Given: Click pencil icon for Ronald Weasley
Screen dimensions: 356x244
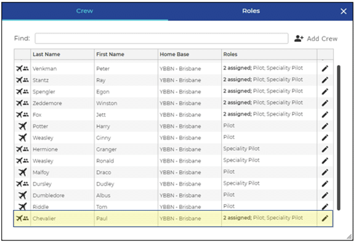Looking at the screenshot, I should pyautogui.click(x=325, y=161).
